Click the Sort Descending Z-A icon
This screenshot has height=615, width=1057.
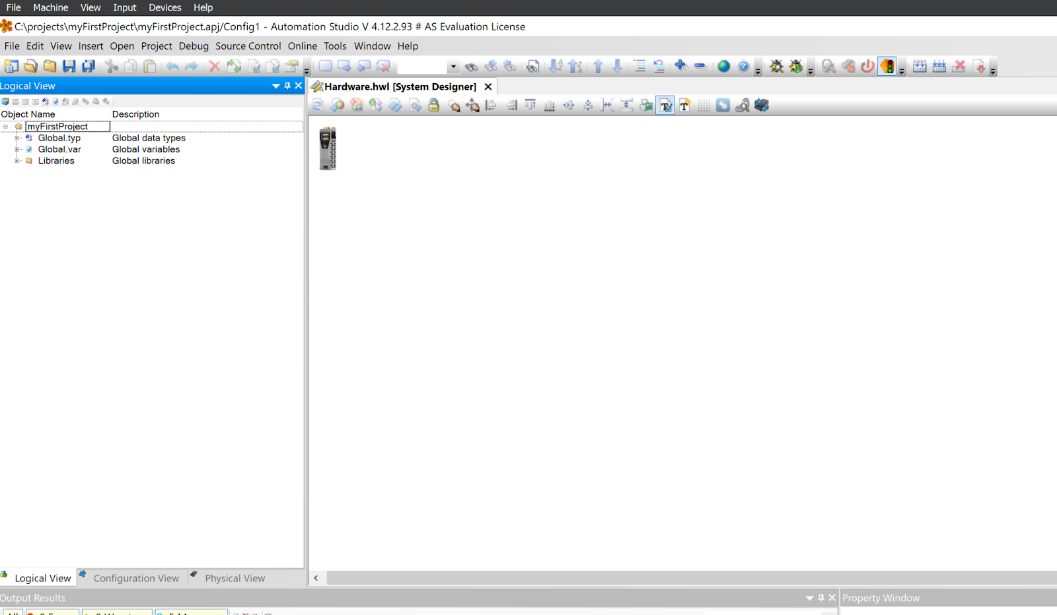pyautogui.click(x=575, y=66)
